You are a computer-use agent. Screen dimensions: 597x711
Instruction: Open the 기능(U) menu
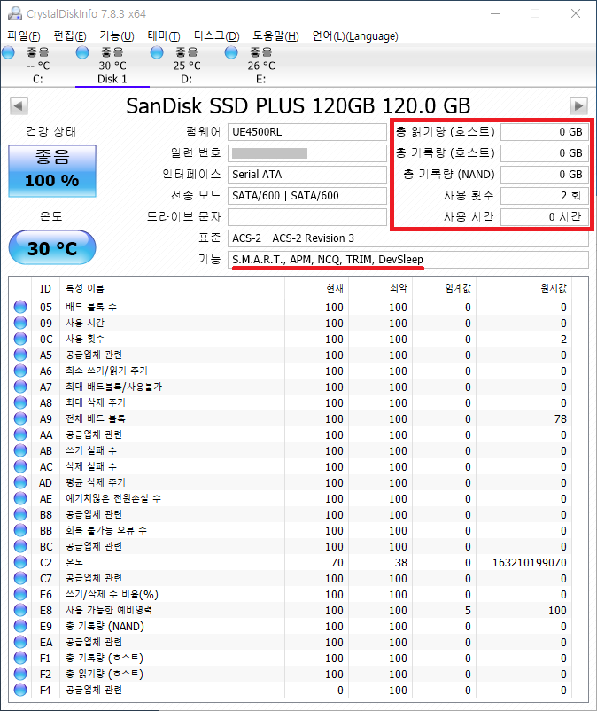click(x=117, y=35)
